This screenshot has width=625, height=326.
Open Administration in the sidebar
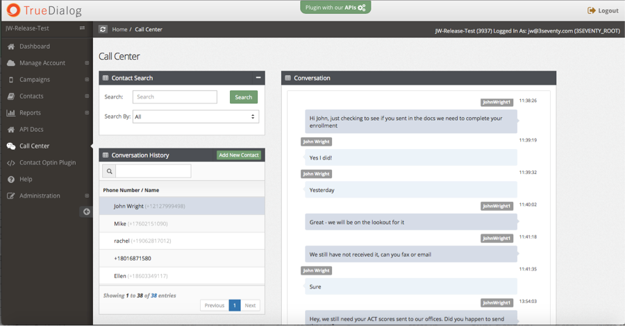pos(40,196)
